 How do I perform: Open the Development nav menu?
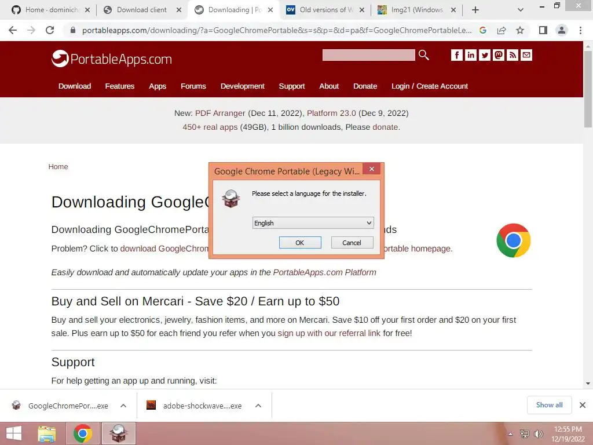[243, 86]
